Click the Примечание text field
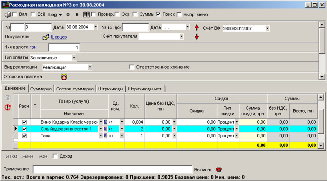This screenshot has height=181, width=327. [x=112, y=170]
